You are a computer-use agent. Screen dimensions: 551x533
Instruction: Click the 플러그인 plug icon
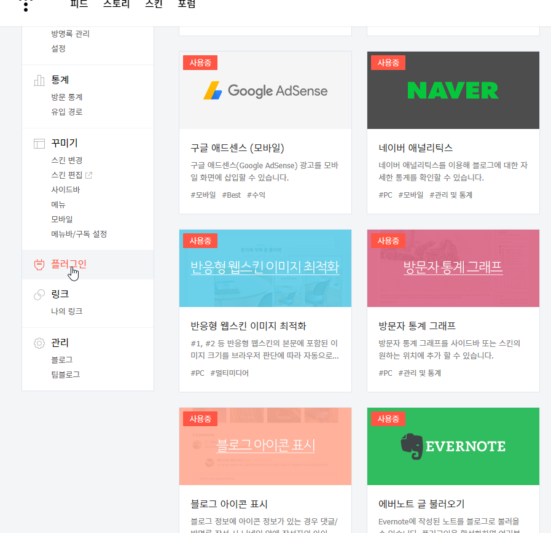click(39, 265)
